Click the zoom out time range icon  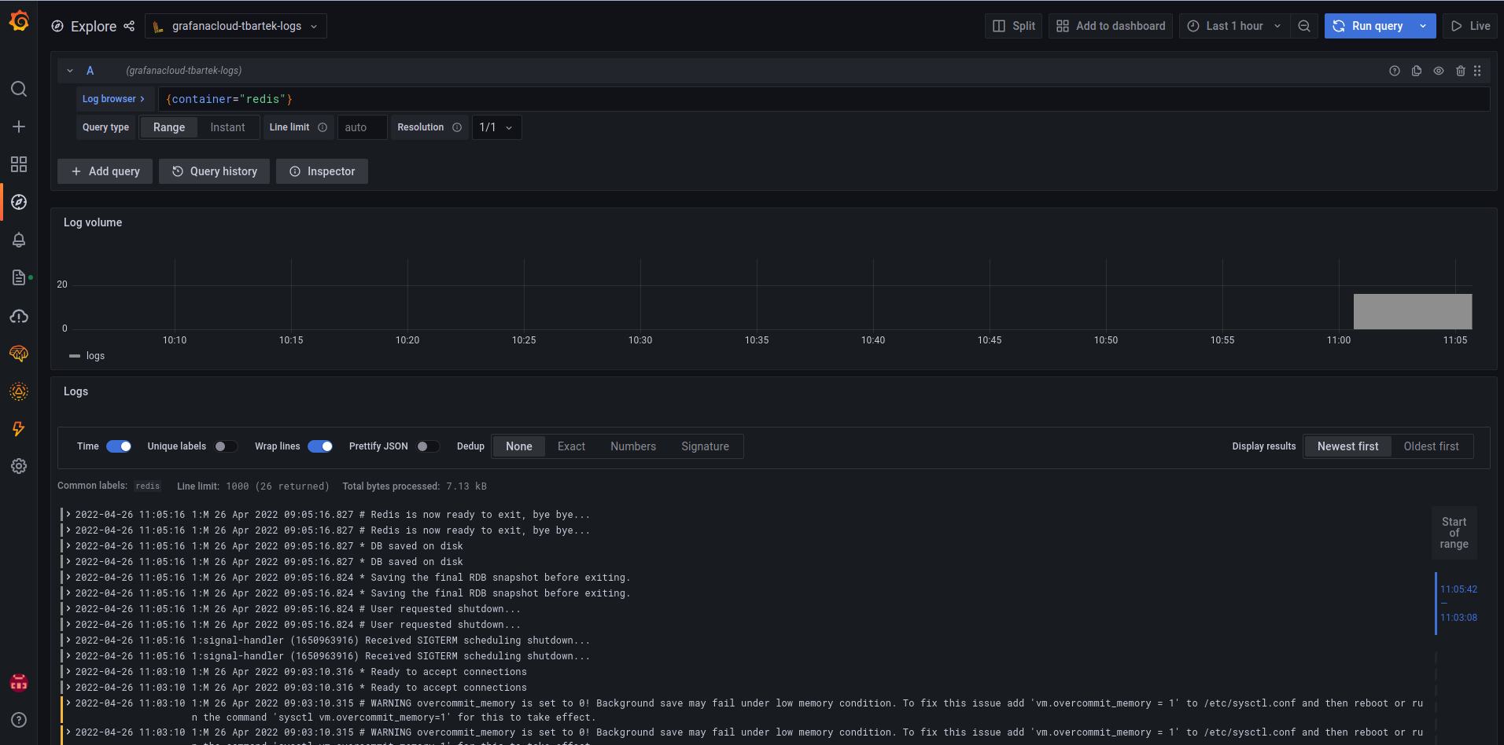click(x=1304, y=26)
